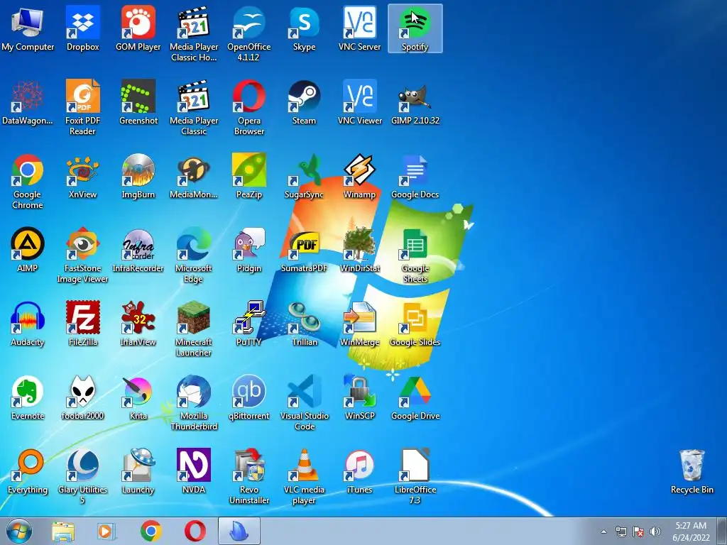Click the PuTTY desktop icon
The height and width of the screenshot is (545, 727).
(x=249, y=324)
